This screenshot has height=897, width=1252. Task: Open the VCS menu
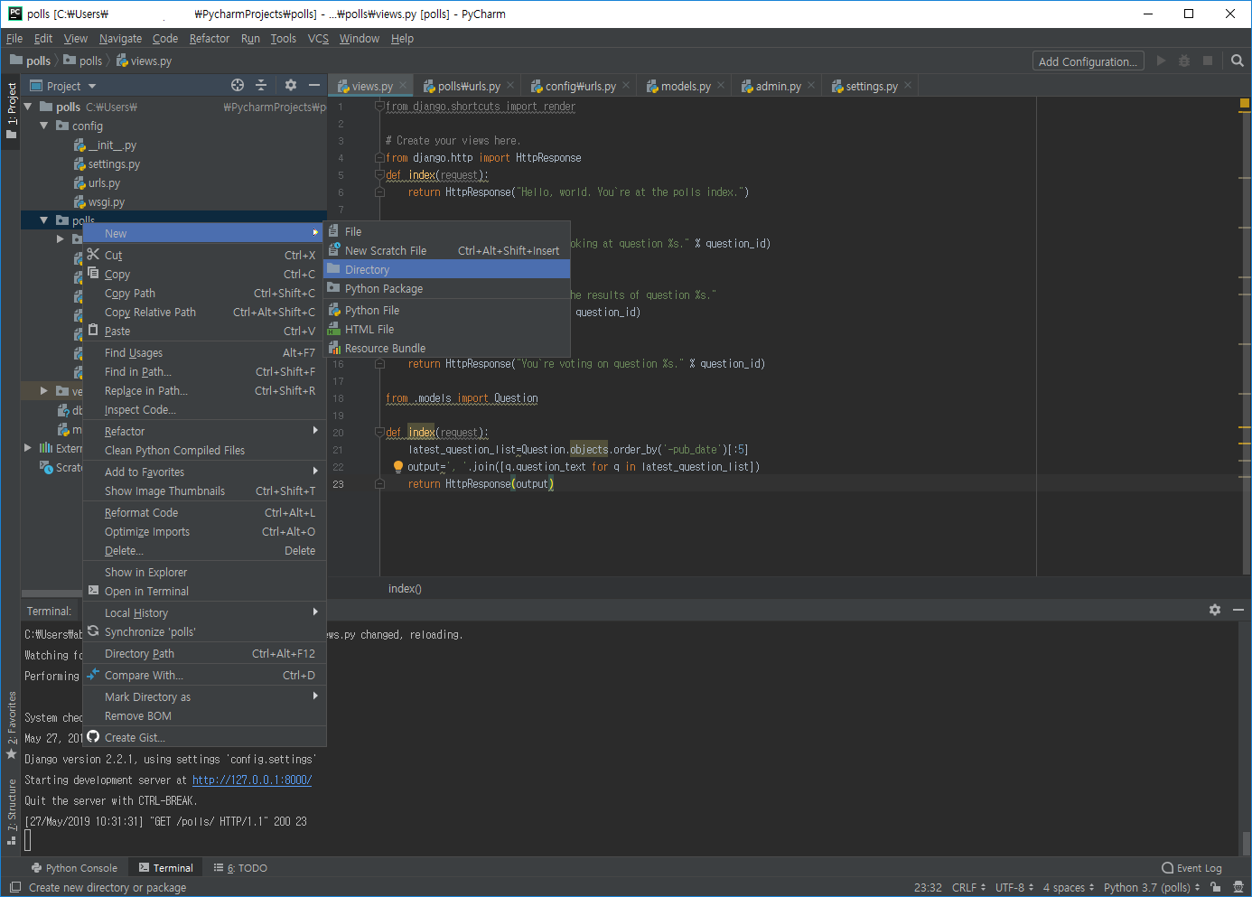click(x=318, y=38)
